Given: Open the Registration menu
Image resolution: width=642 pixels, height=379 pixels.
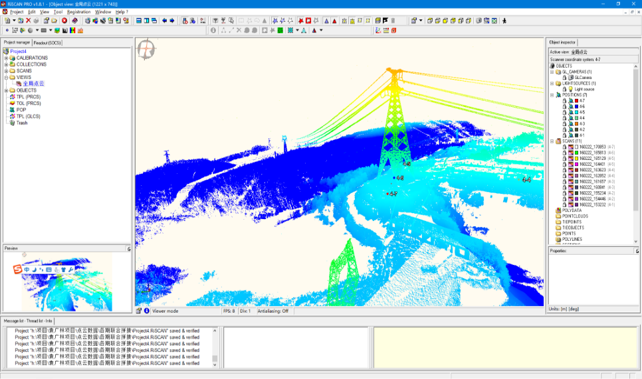Looking at the screenshot, I should pos(78,12).
